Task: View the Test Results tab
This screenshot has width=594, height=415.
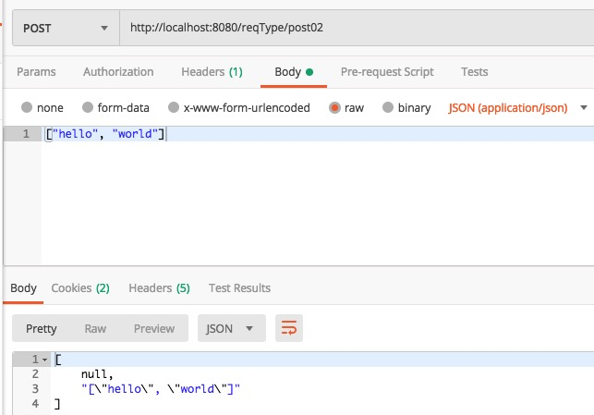Action: pyautogui.click(x=239, y=288)
